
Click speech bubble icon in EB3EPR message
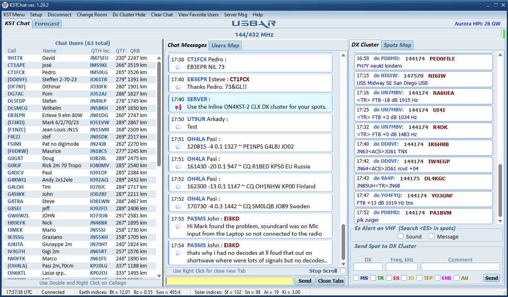click(178, 87)
